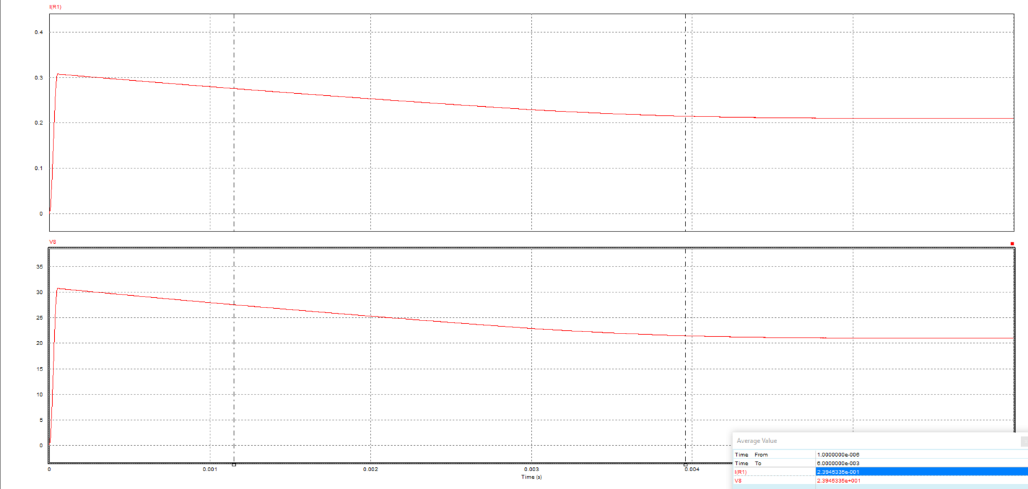Screen dimensions: 1028x489
Task: Click the left dashed cursor line in top plot
Action: [234, 151]
